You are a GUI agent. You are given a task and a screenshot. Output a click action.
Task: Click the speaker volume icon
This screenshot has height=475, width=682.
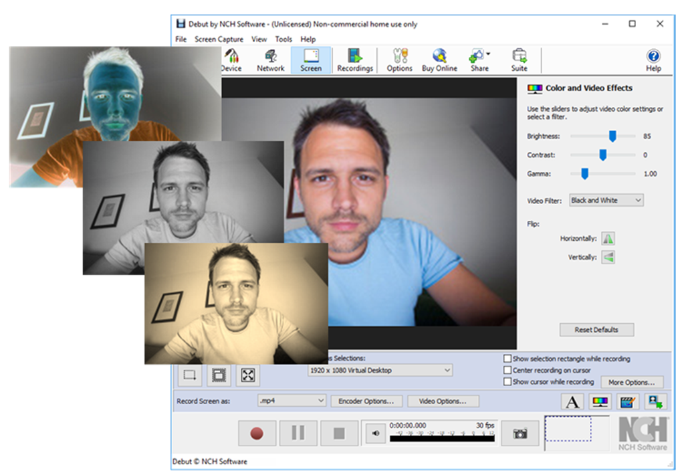pos(375,434)
